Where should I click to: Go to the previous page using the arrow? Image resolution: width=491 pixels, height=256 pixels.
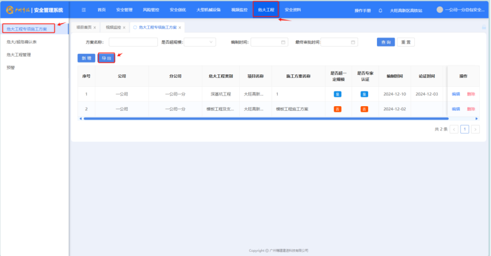pyautogui.click(x=454, y=129)
